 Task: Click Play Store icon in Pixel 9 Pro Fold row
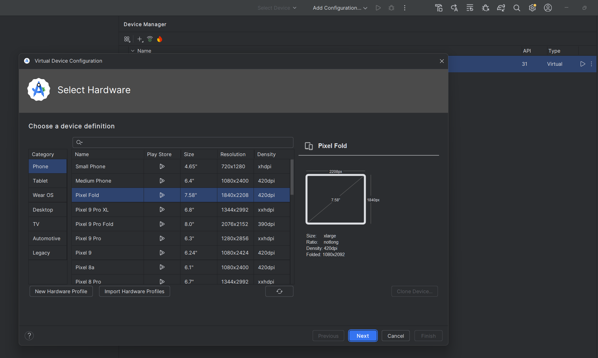162,224
